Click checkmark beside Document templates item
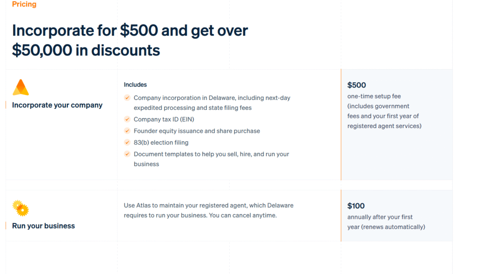 [x=127, y=154]
